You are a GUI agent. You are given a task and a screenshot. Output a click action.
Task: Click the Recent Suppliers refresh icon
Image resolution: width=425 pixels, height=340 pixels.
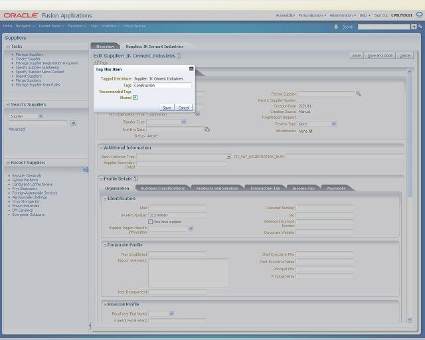click(86, 169)
